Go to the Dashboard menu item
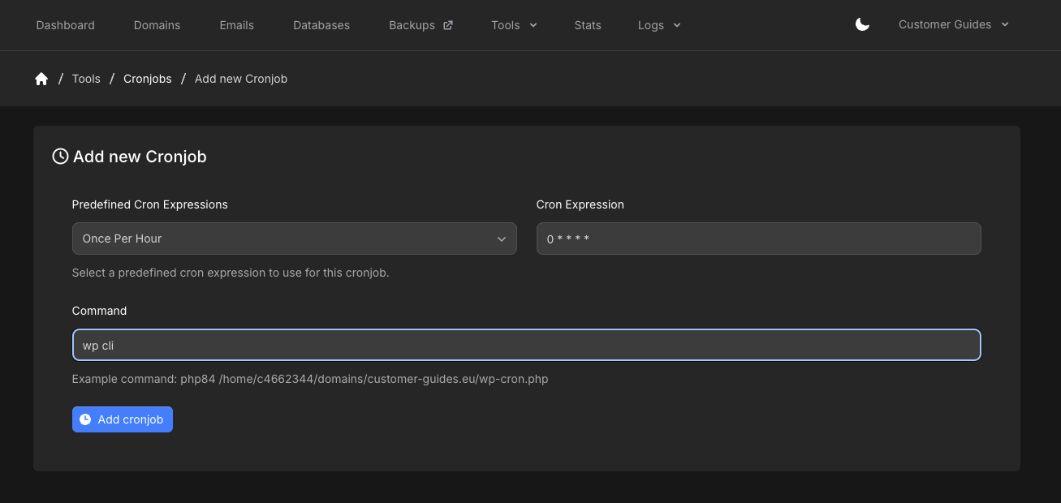This screenshot has width=1061, height=503. [66, 25]
